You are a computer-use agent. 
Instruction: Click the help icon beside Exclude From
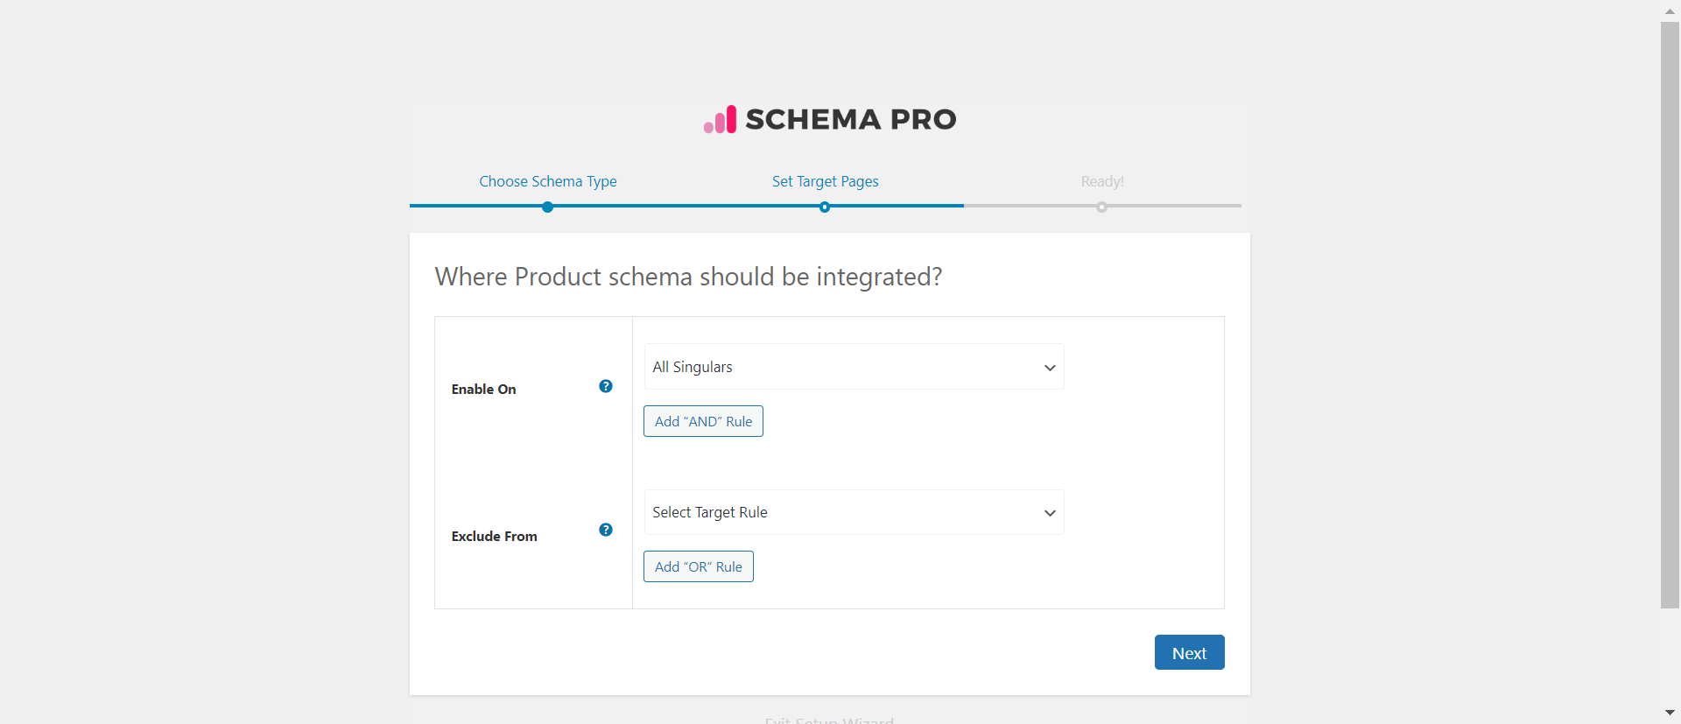click(x=606, y=530)
